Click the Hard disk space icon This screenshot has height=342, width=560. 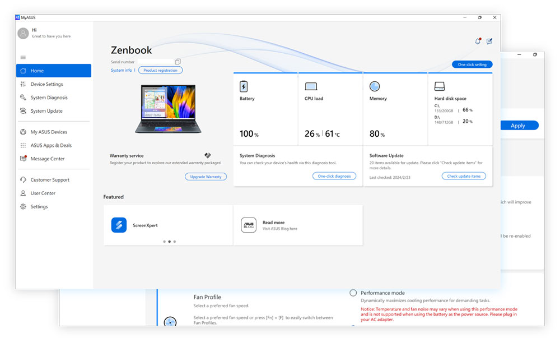click(439, 86)
